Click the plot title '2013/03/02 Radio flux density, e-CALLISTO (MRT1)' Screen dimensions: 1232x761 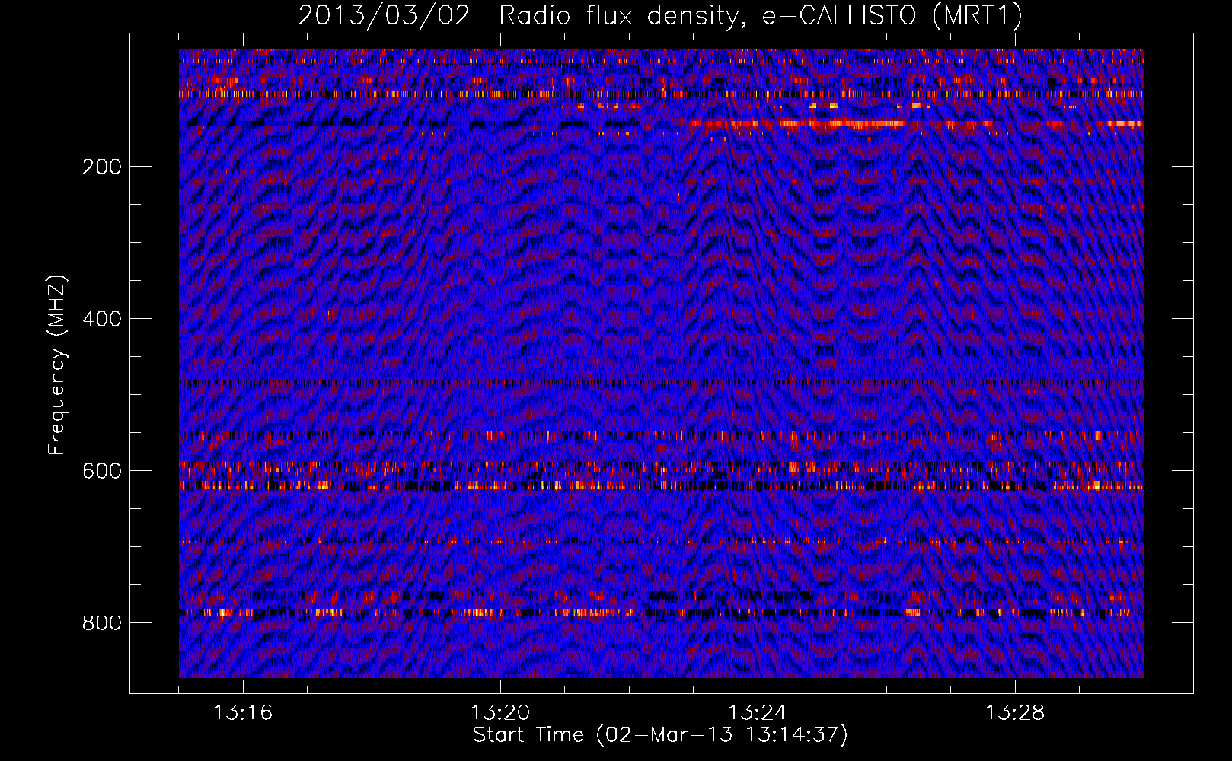click(x=660, y=16)
